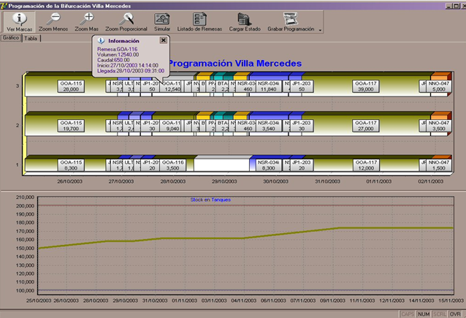Click the 28/10/2003 Gantt date label
The width and height of the screenshot is (466, 318).
point(173,181)
